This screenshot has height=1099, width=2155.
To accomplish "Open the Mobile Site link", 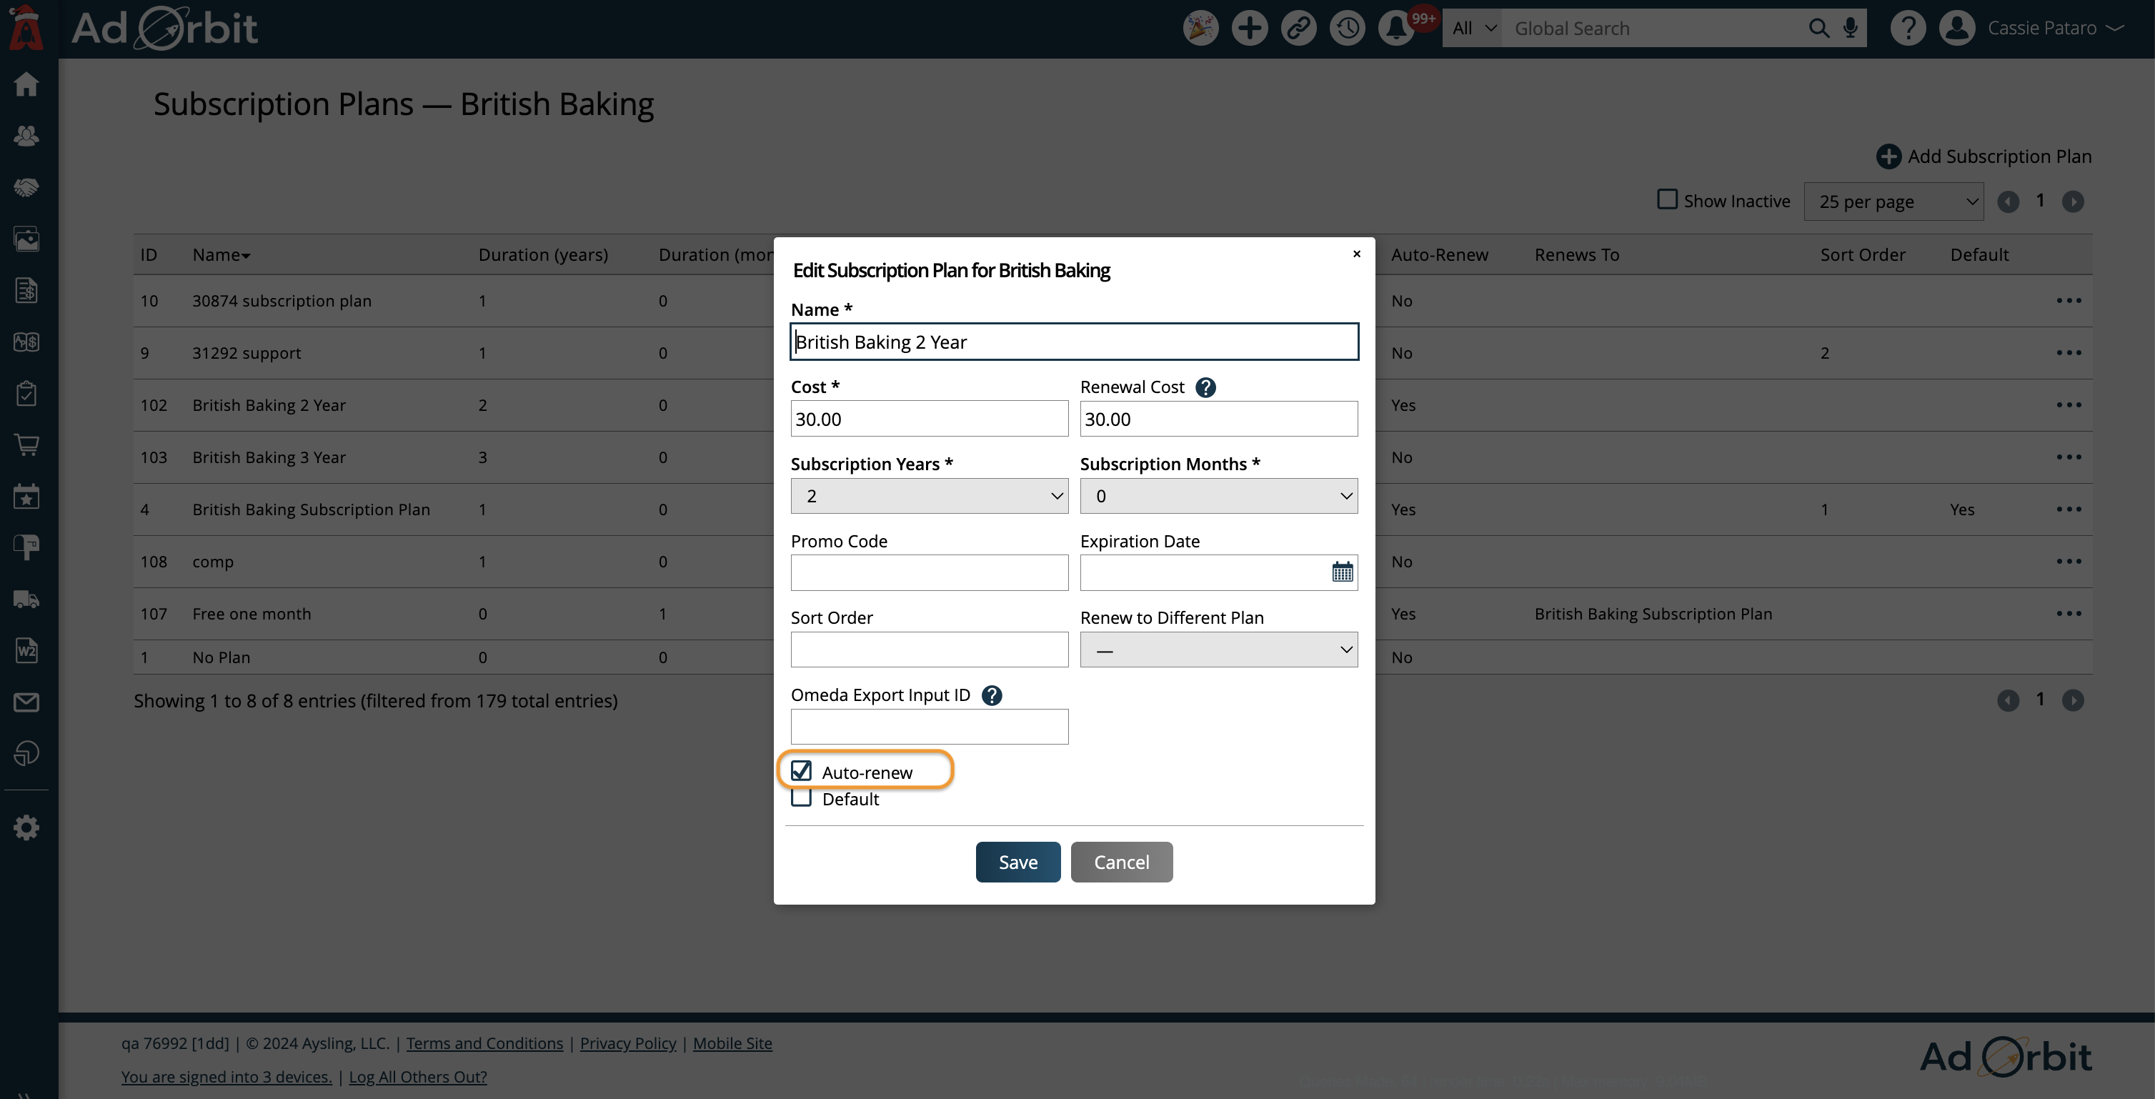I will coord(732,1043).
